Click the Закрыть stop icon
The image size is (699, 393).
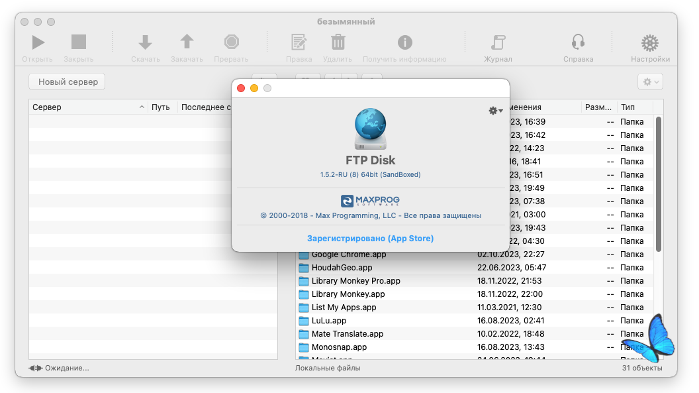click(x=79, y=42)
